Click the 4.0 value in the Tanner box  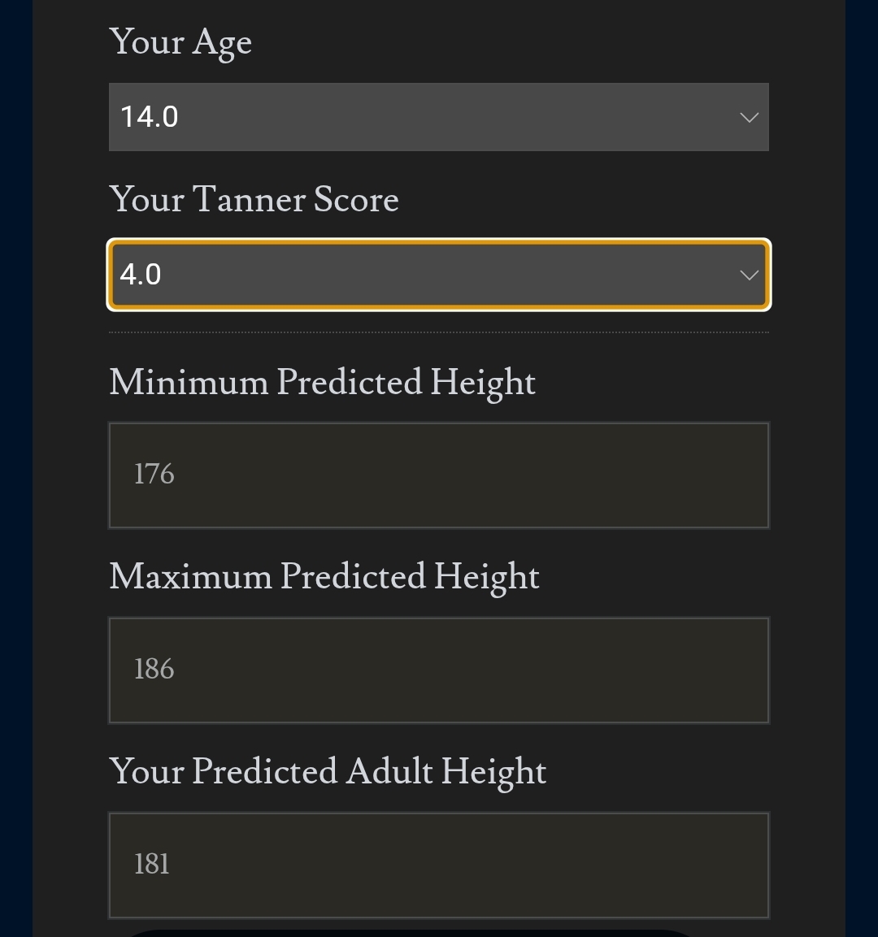tap(141, 275)
